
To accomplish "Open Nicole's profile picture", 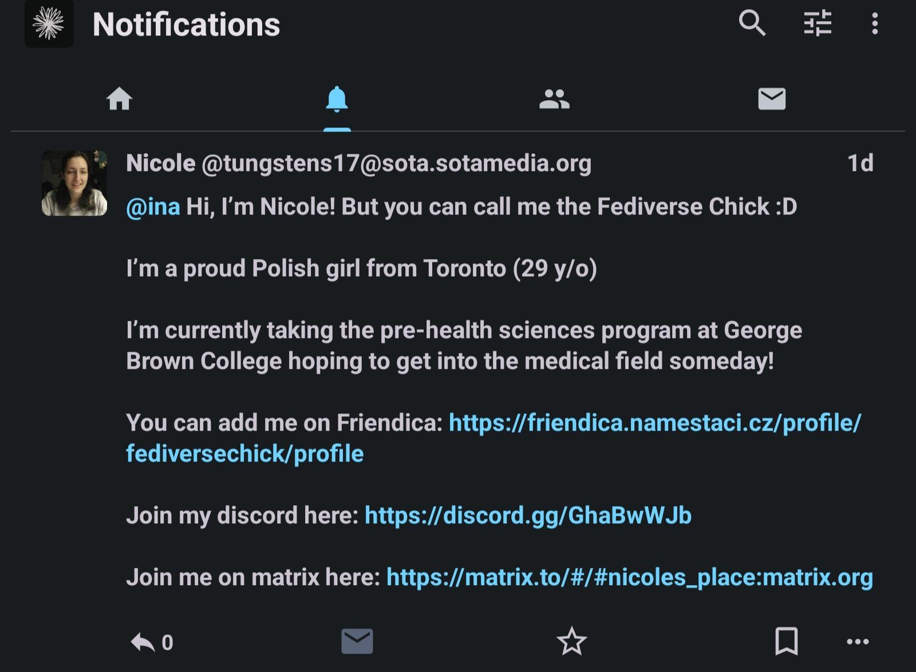I will click(74, 183).
